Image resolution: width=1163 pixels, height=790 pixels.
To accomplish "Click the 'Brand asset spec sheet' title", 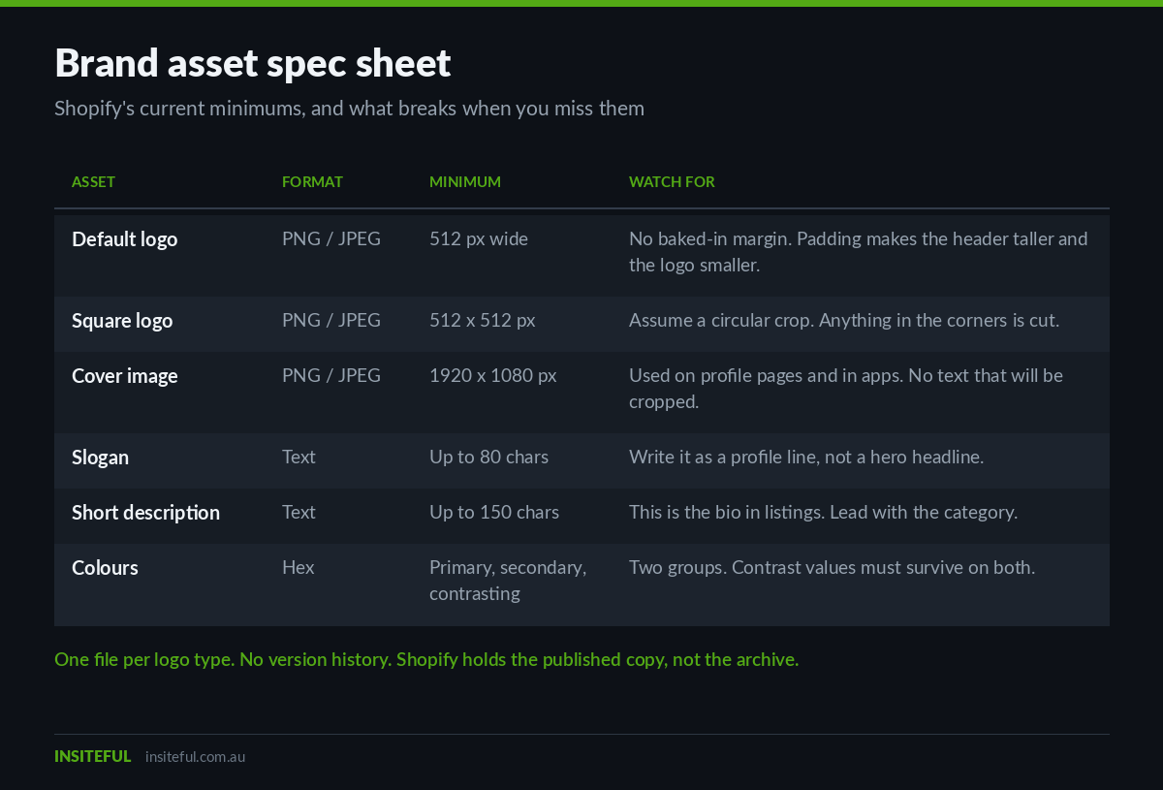I will 253,63.
